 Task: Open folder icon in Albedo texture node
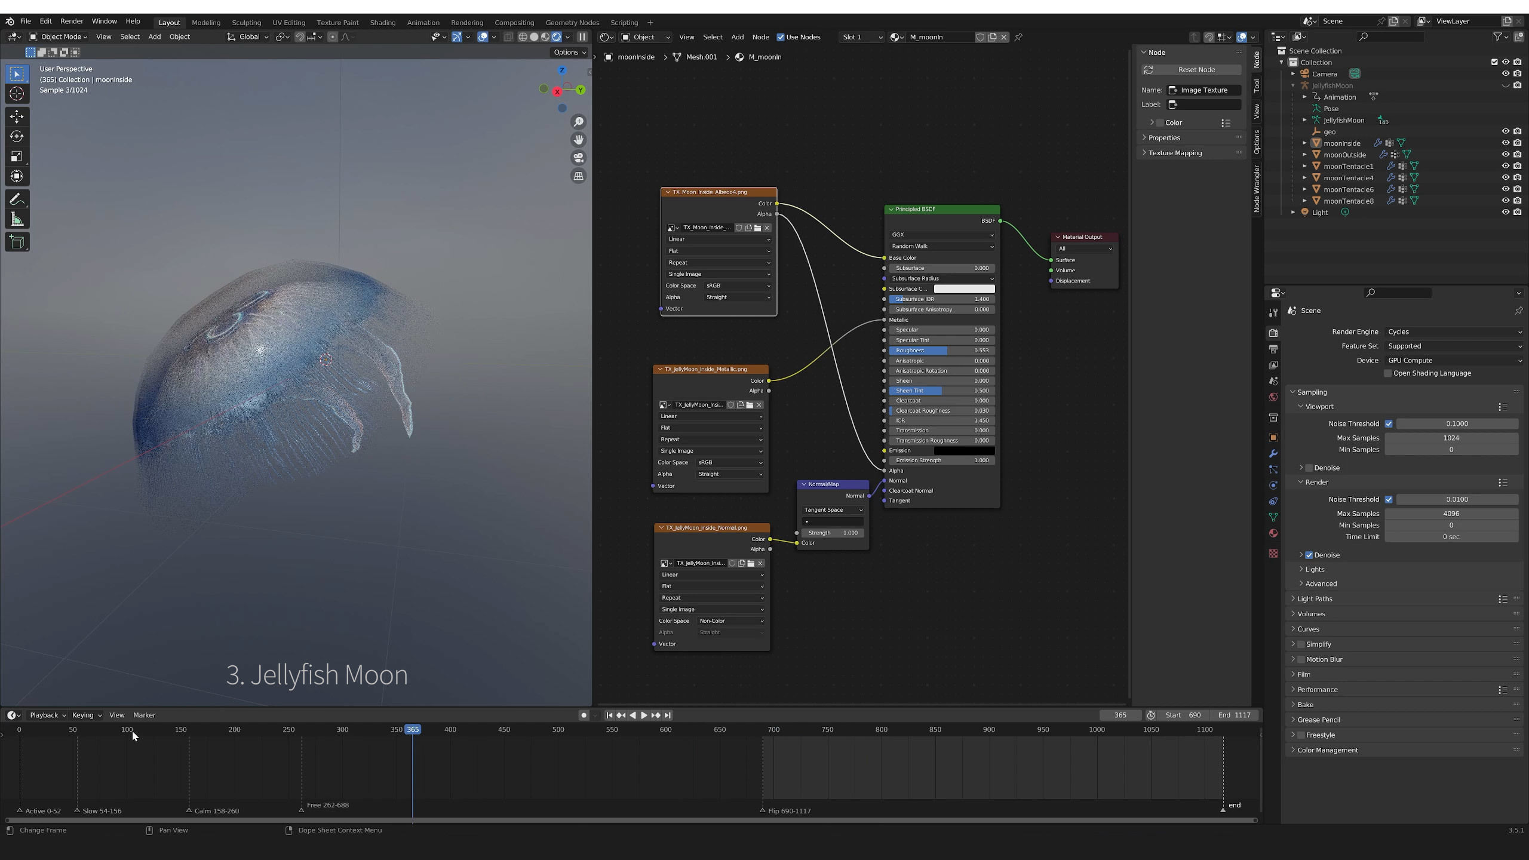757,228
